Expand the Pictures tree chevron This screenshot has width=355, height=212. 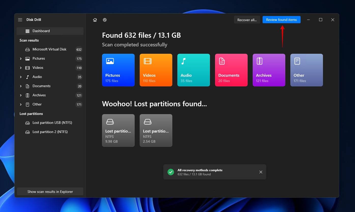pos(21,59)
